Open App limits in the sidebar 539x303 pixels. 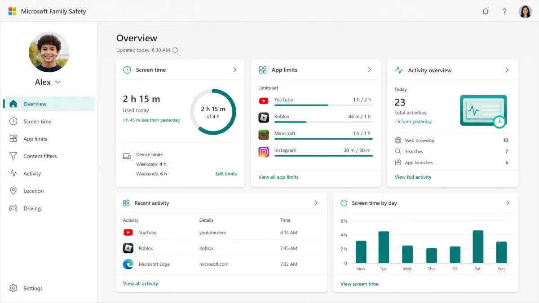click(49, 139)
